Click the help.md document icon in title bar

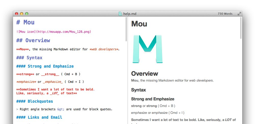coord(120,14)
